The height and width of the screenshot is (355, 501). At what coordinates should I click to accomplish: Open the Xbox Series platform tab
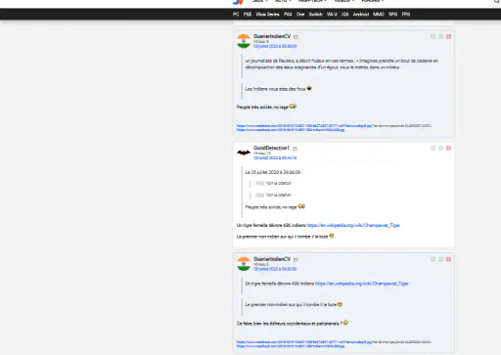coord(268,15)
